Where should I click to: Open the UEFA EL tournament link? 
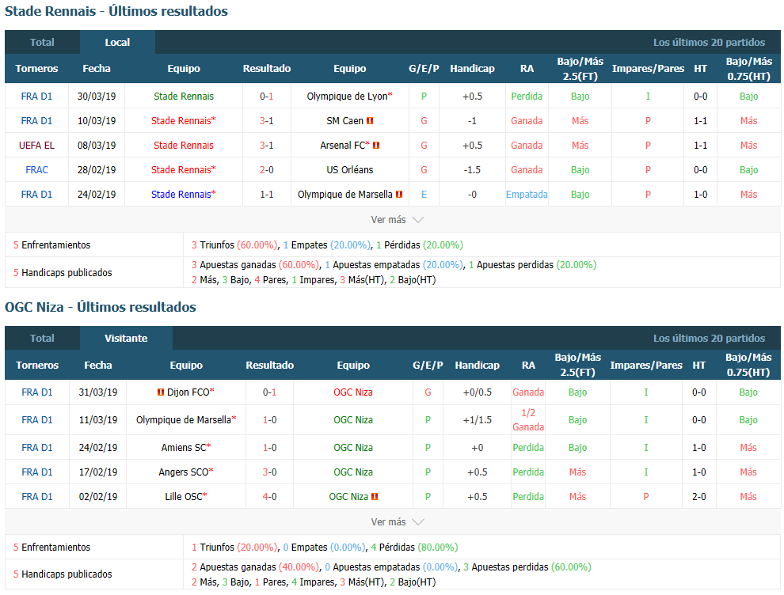(x=36, y=146)
